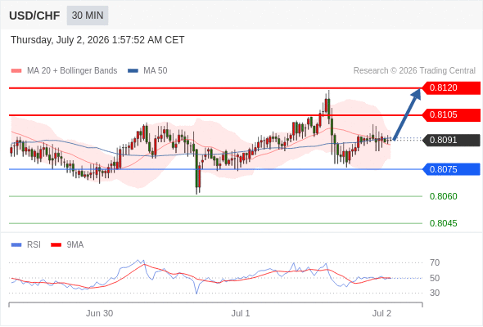Click the MA 50 blue legend swatch
Viewport: 483px width, 327px height.
[x=133, y=71]
